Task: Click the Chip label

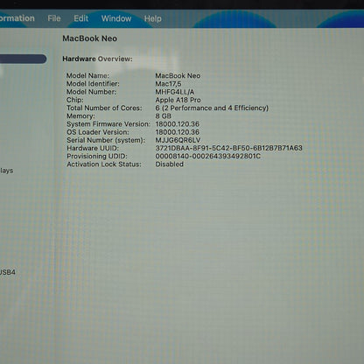Action: pyautogui.click(x=74, y=100)
